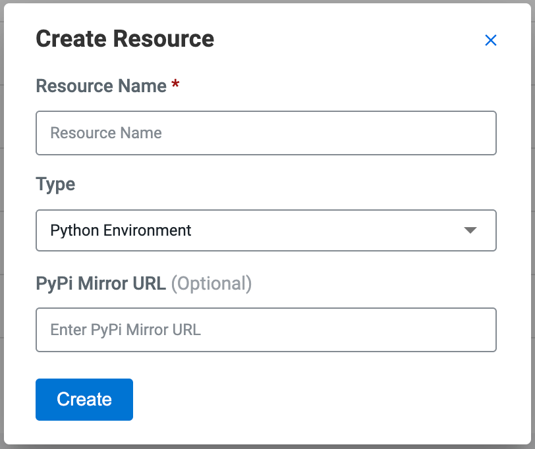The image size is (535, 449).
Task: Click the "Resource Name" placeholder text
Action: click(106, 133)
